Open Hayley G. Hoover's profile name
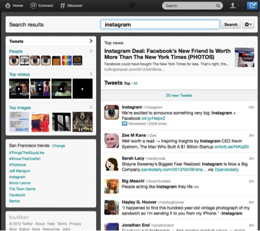The height and width of the screenshot is (231, 260). point(139,202)
